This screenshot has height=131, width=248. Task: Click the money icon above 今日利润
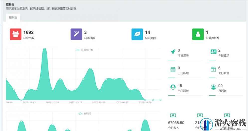pos(227,115)
